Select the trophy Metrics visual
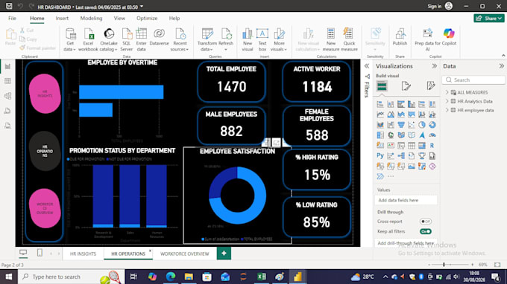Viewport: 507px width, 284px height. (422, 156)
